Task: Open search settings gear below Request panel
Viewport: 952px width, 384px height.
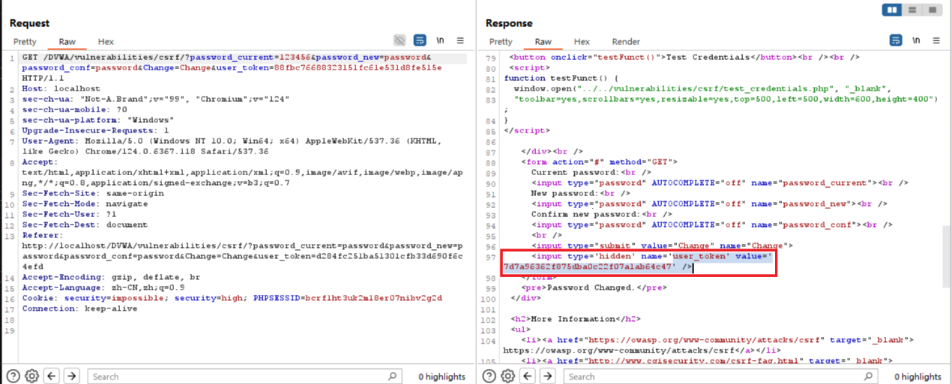Action: click(x=32, y=376)
